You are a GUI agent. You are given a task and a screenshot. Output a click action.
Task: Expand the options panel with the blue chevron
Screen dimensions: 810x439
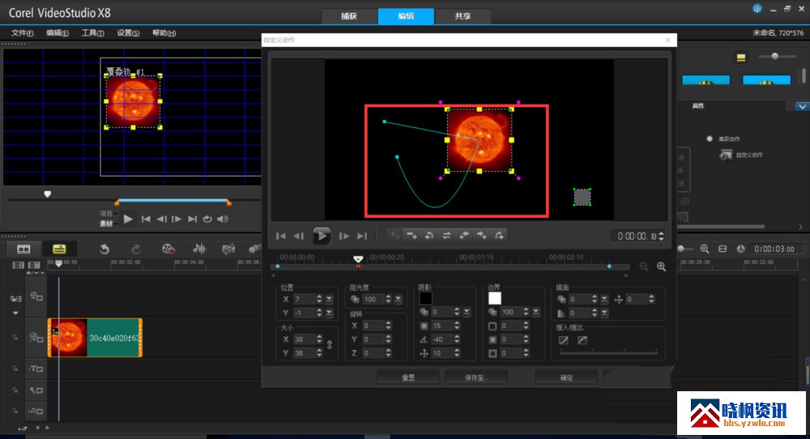pyautogui.click(x=801, y=106)
